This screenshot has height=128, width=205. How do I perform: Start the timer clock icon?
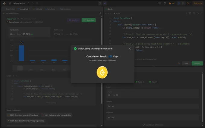pos(179,3)
